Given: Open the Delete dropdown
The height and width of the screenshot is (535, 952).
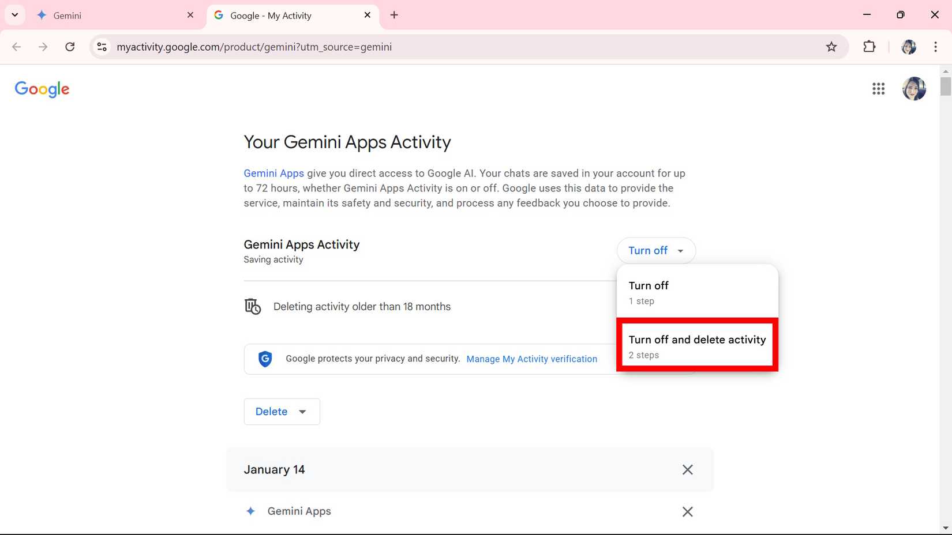Looking at the screenshot, I should [282, 412].
